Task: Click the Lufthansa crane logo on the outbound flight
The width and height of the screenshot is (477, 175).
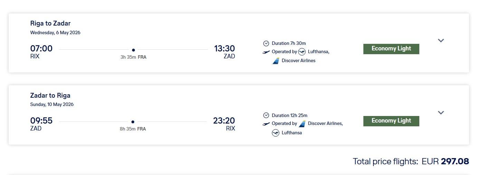Action: click(x=302, y=52)
